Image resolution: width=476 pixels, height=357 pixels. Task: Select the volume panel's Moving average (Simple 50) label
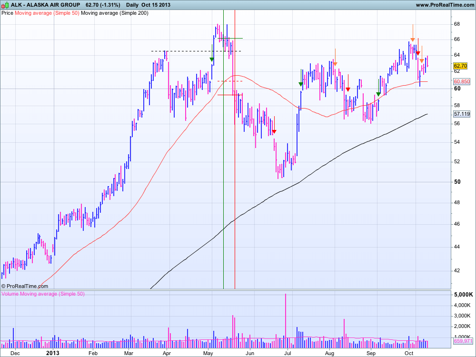coord(52,294)
